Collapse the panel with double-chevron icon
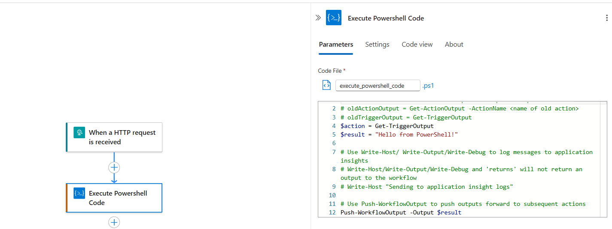 318,18
